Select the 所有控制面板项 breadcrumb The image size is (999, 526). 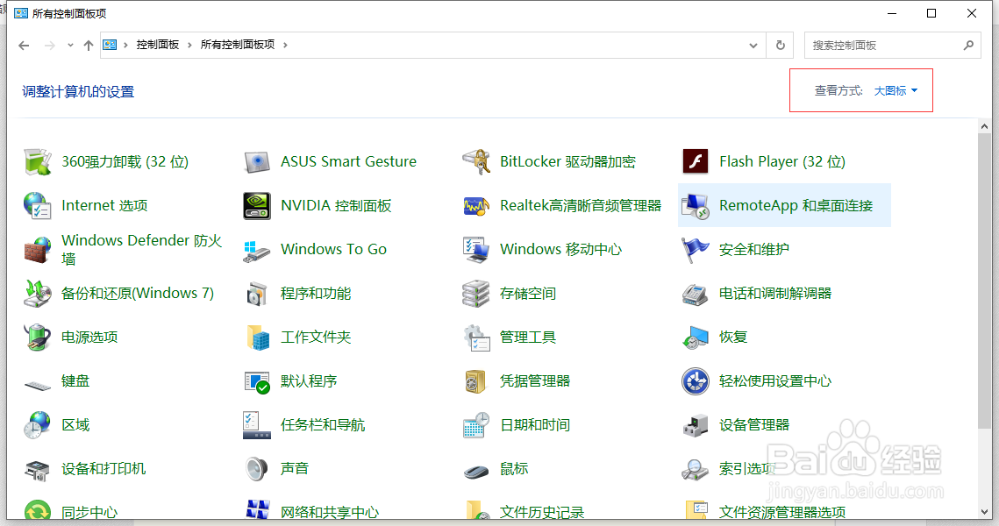click(x=238, y=45)
